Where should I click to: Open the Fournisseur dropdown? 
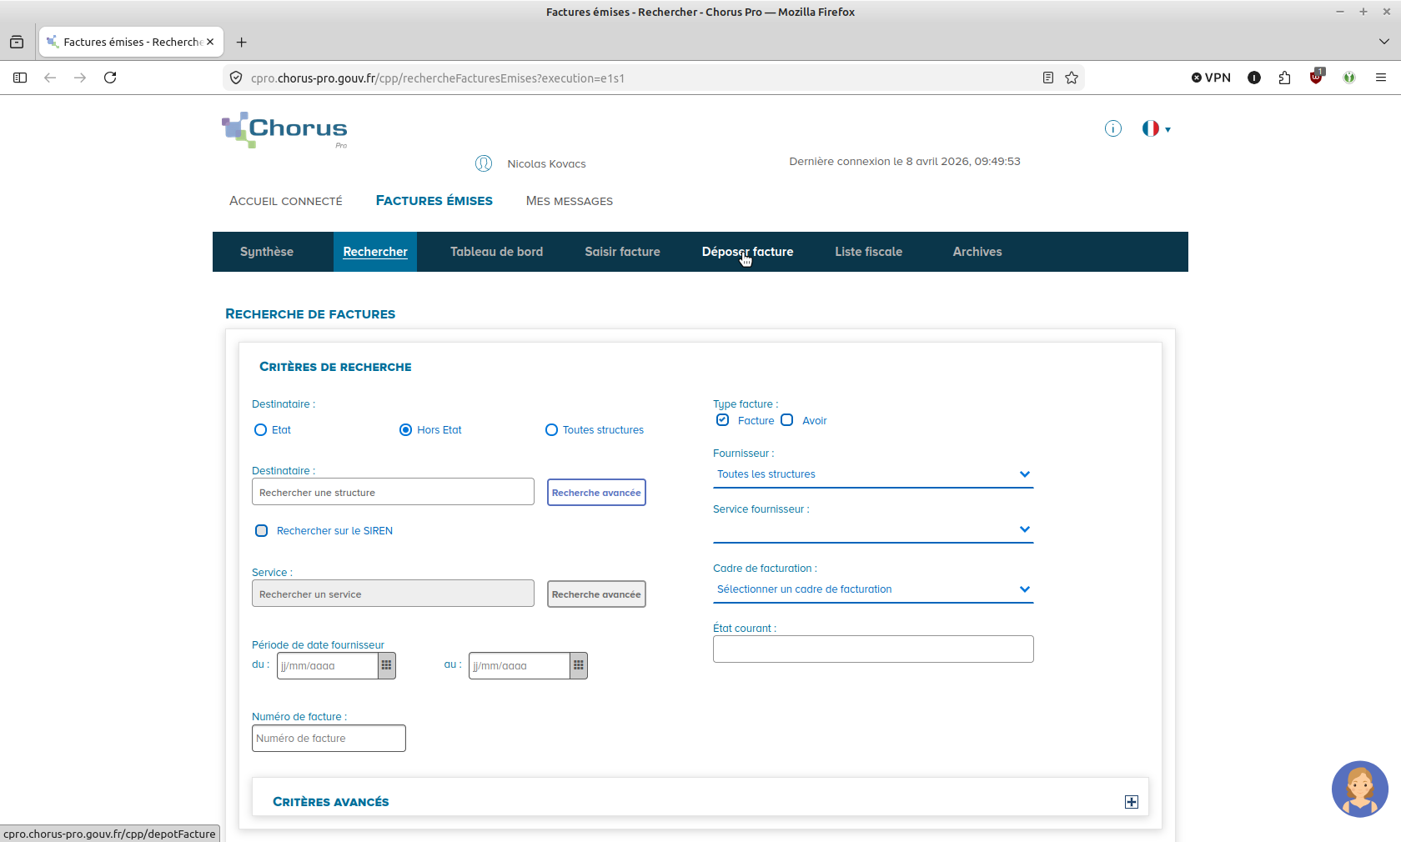click(873, 474)
